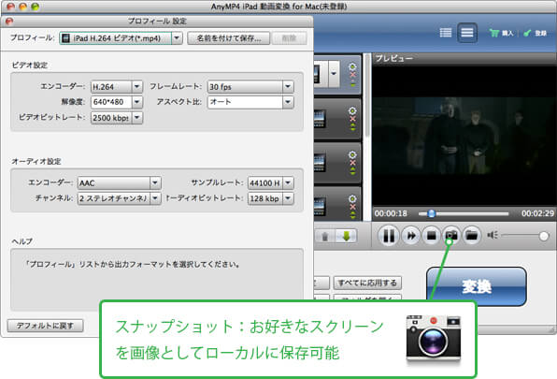The height and width of the screenshot is (379, 557).
Task: Click the video preview image
Action: (x=464, y=136)
